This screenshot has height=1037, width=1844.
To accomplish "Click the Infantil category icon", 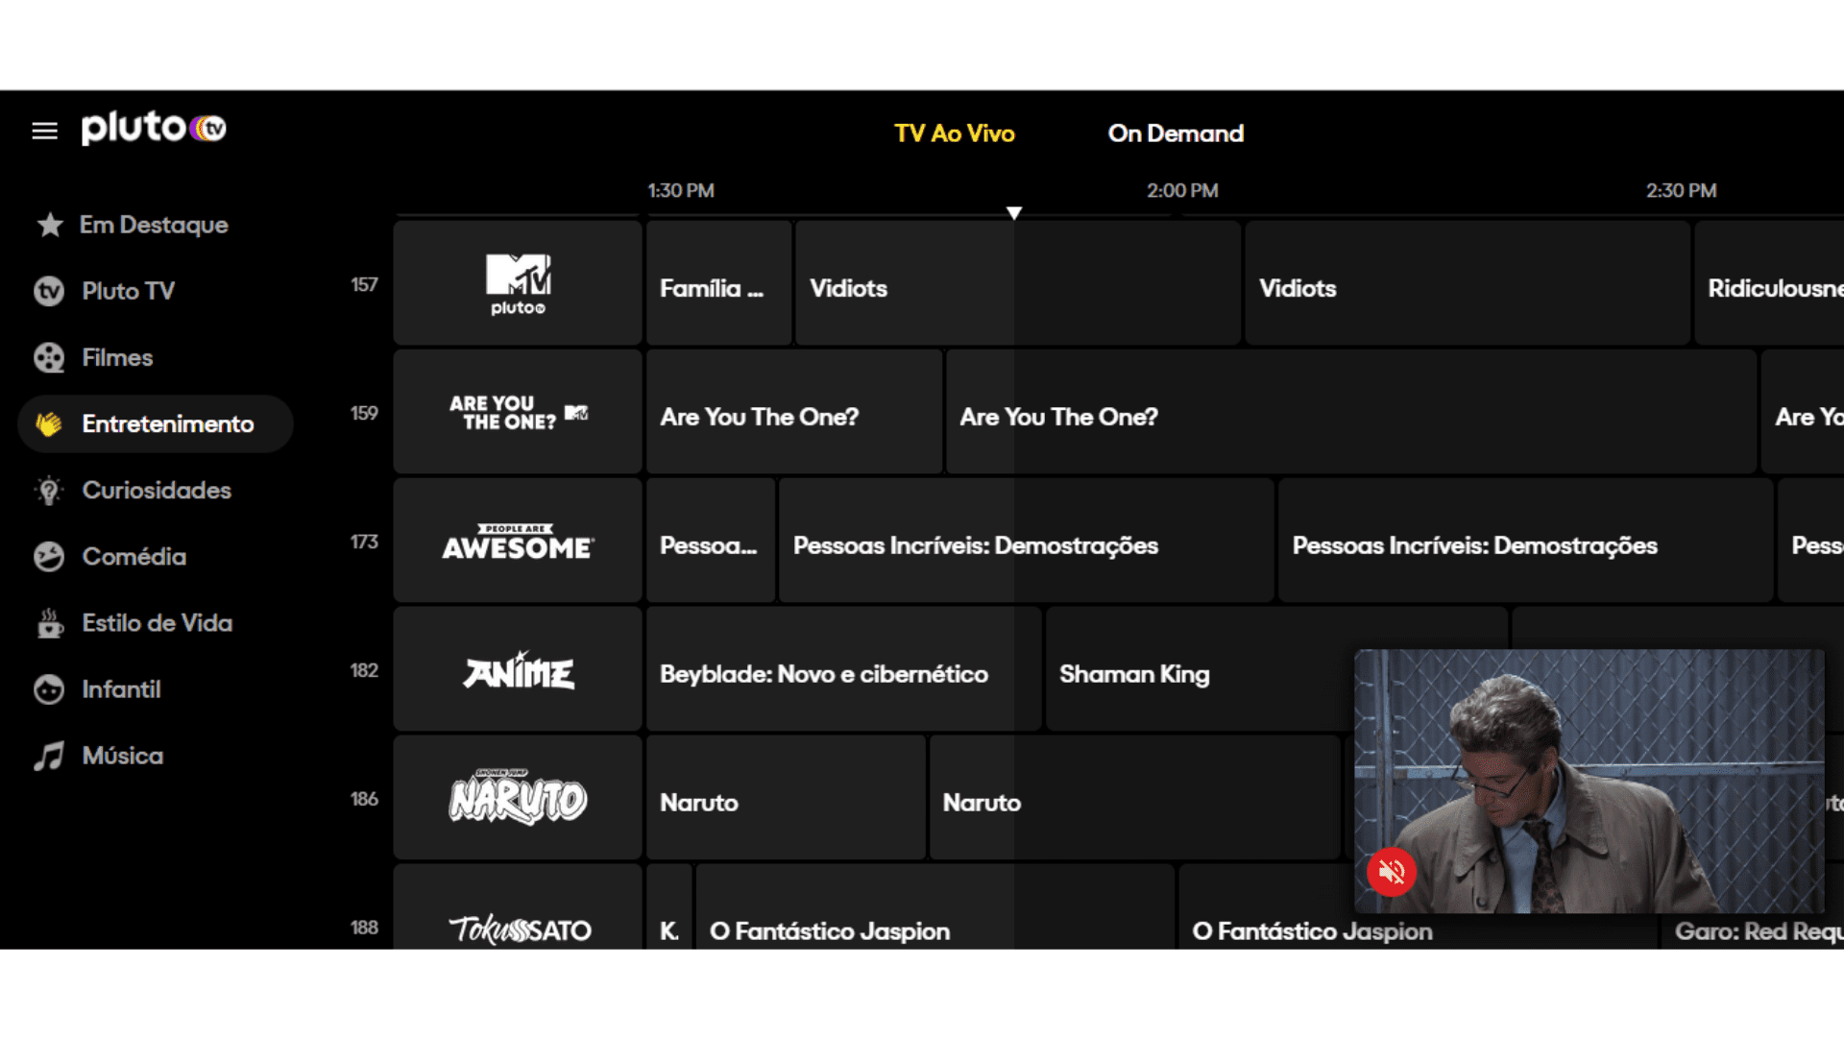I will pos(48,687).
